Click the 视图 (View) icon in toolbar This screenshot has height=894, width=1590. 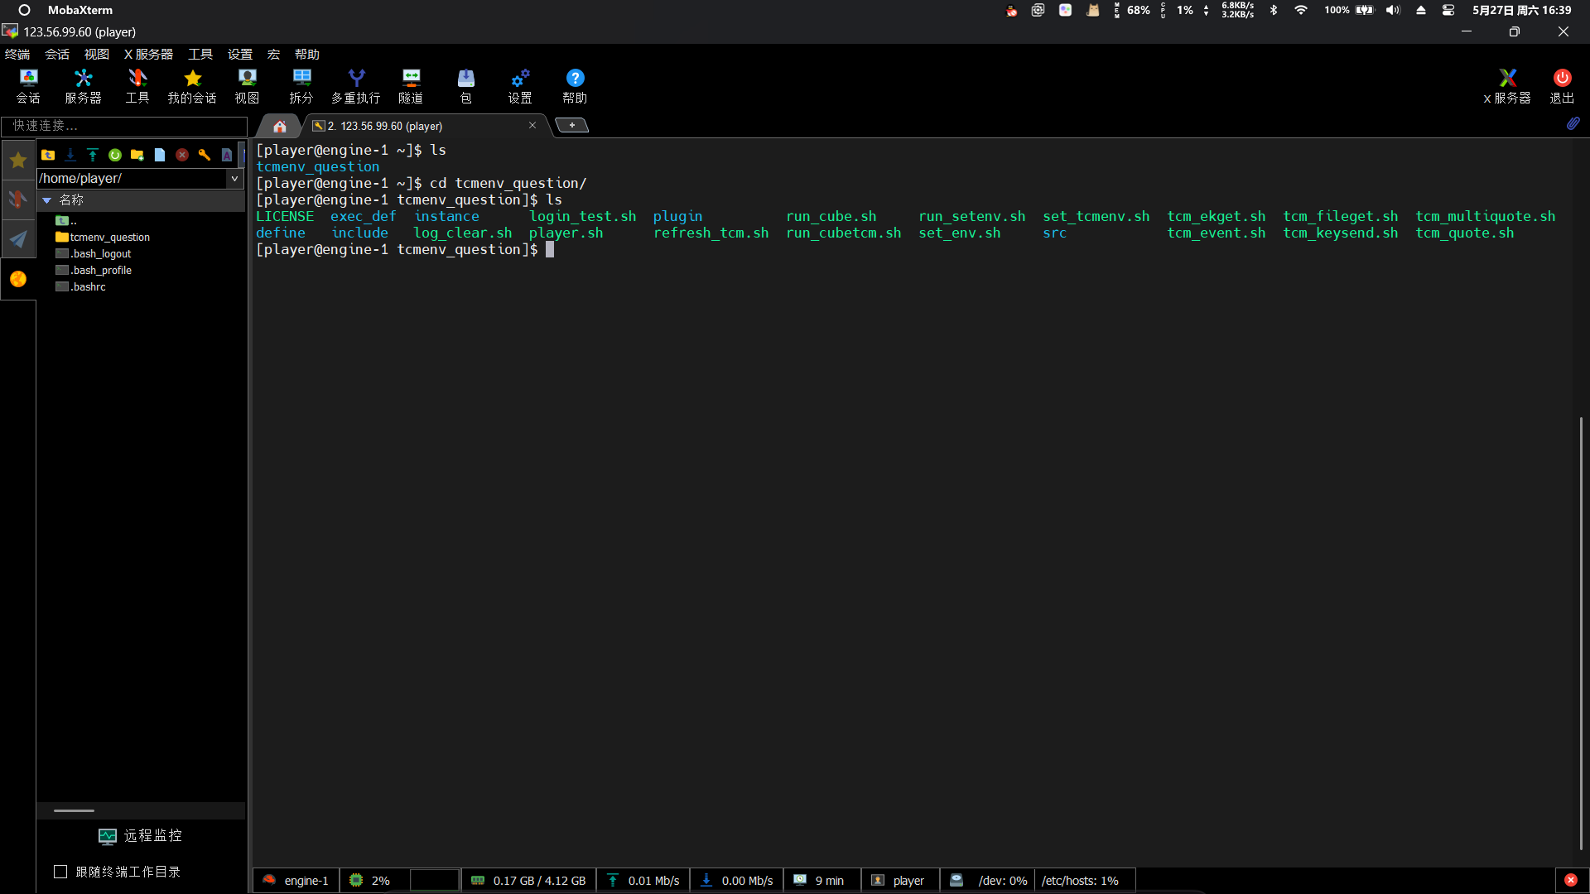tap(246, 86)
